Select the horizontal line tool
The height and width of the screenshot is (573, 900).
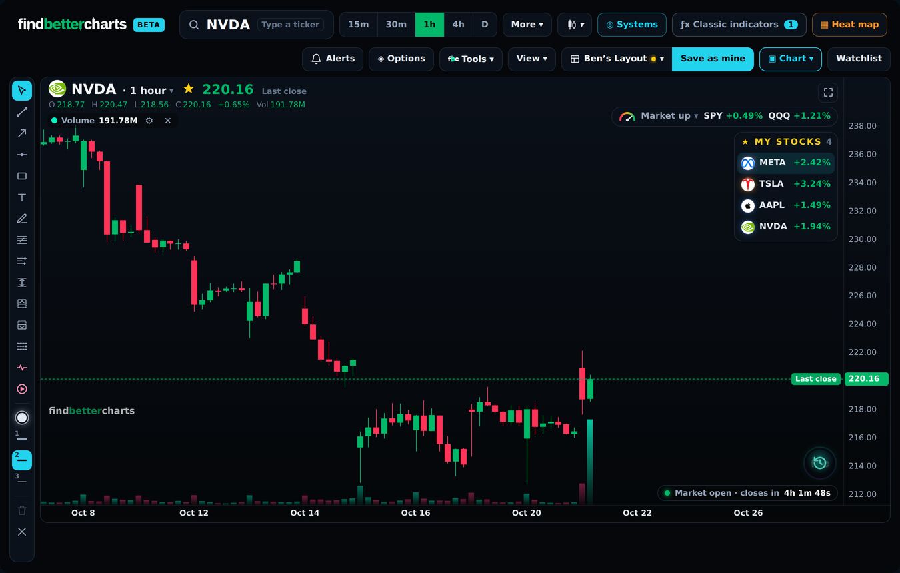tap(22, 155)
